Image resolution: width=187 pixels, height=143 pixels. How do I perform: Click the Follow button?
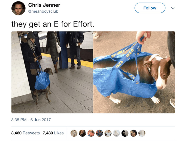pos(150,8)
